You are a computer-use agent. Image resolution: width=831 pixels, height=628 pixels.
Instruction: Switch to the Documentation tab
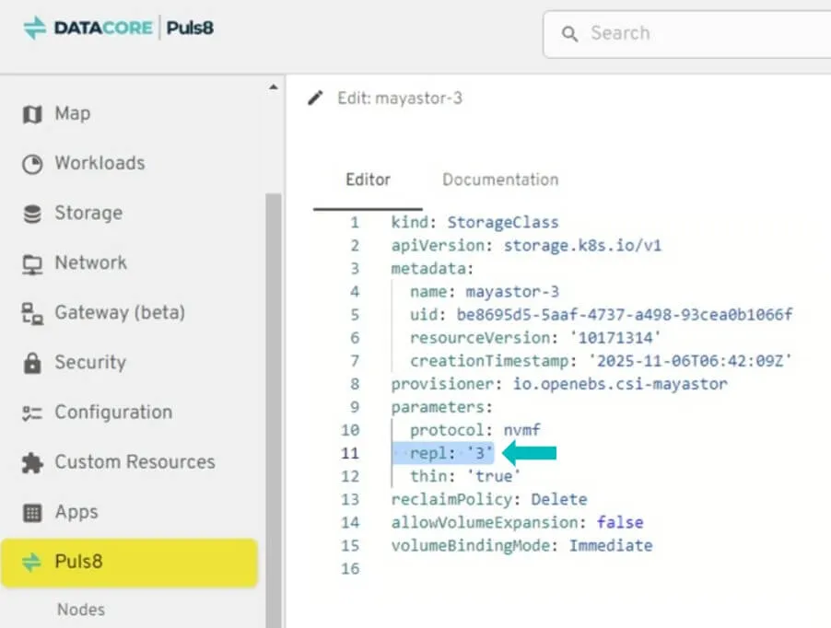500,180
